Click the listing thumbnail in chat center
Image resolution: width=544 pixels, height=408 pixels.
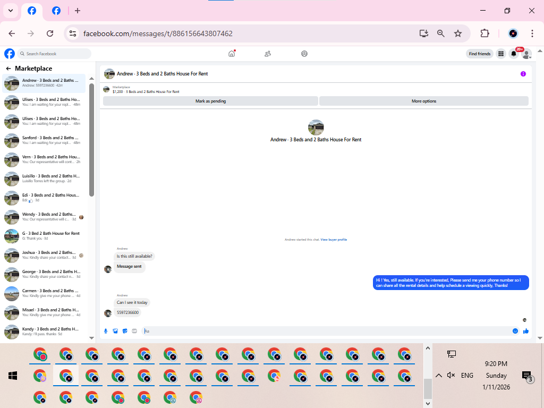(x=316, y=127)
